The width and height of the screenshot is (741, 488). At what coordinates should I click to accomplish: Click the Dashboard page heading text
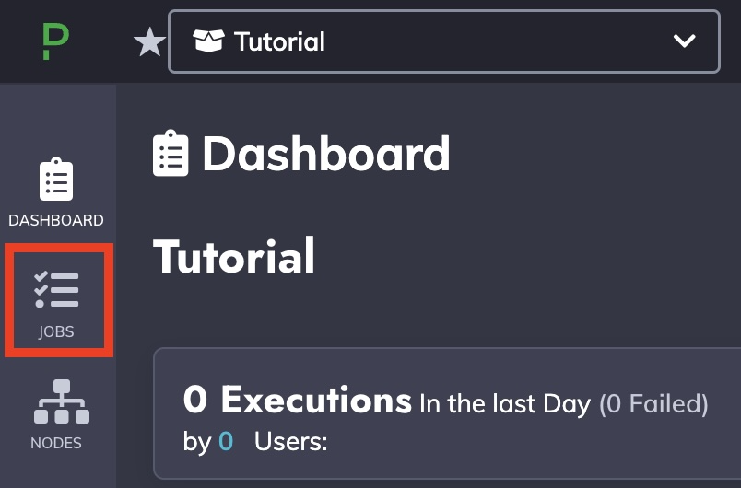coord(326,154)
